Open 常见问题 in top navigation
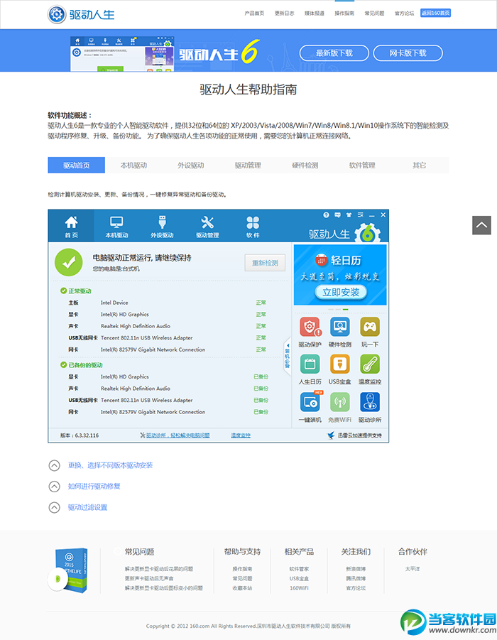Viewport: 497px width, 640px height. [375, 13]
